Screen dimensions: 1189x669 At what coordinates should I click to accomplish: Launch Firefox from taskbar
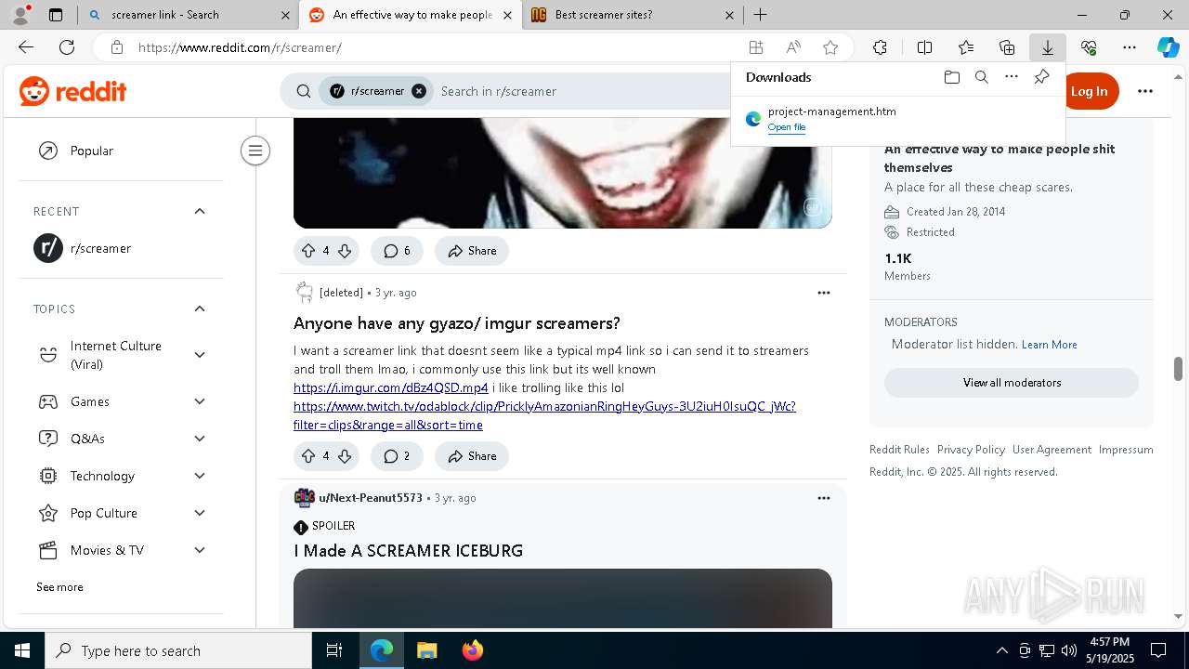click(x=472, y=650)
